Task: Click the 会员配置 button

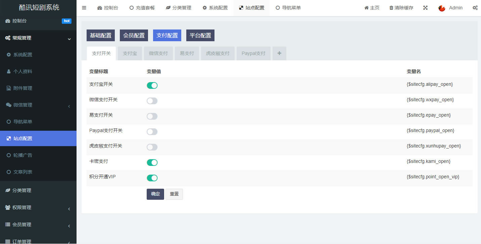Action: (x=134, y=36)
